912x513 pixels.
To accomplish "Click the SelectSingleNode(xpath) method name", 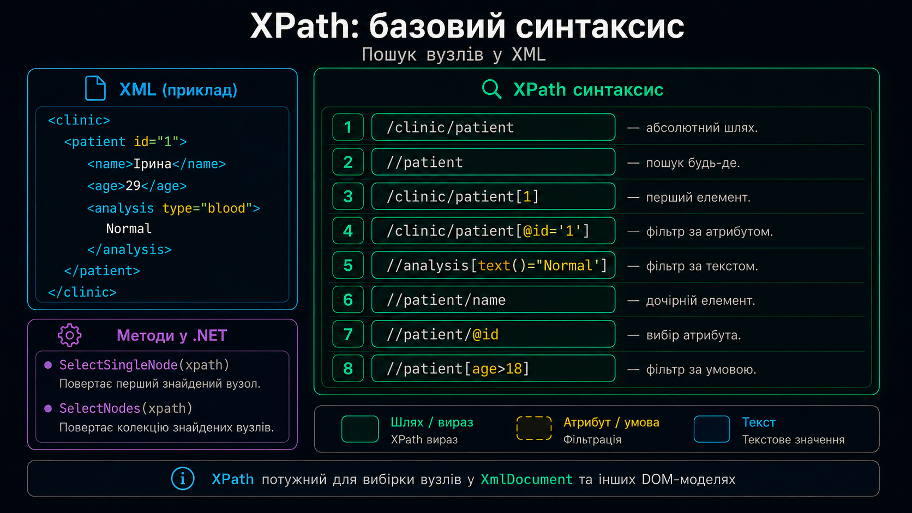I will [x=144, y=365].
